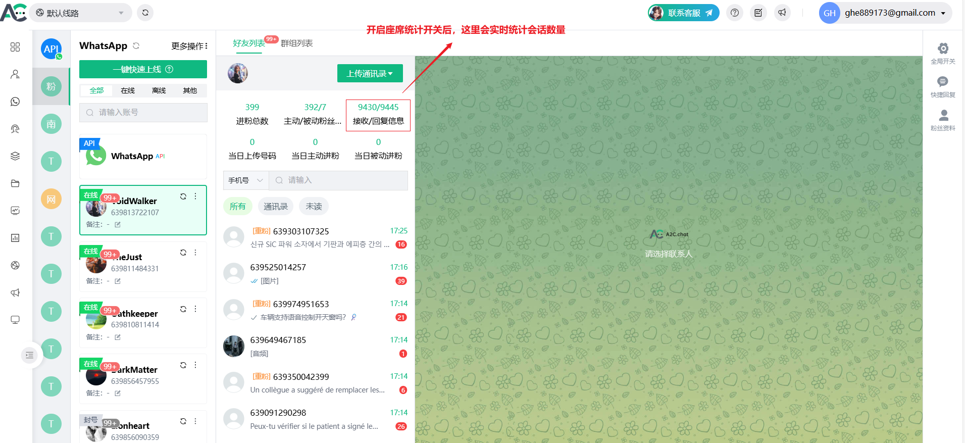Click the 一键快速上线 button

(x=143, y=69)
